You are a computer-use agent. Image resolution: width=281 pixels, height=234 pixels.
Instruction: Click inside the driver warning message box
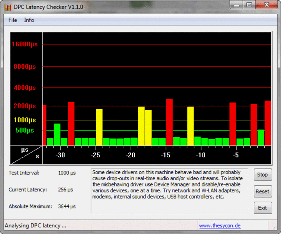point(169,191)
